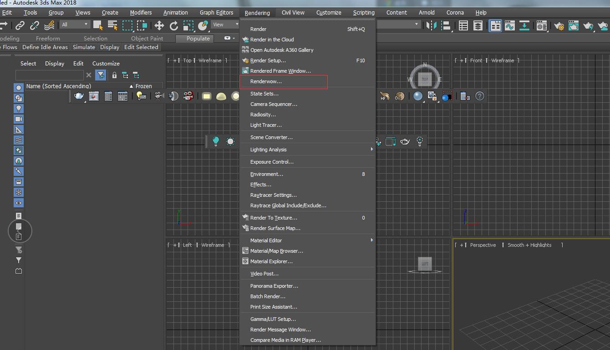Click the light bulb icon in viewport toolbar
The width and height of the screenshot is (610, 350).
[x=216, y=141]
